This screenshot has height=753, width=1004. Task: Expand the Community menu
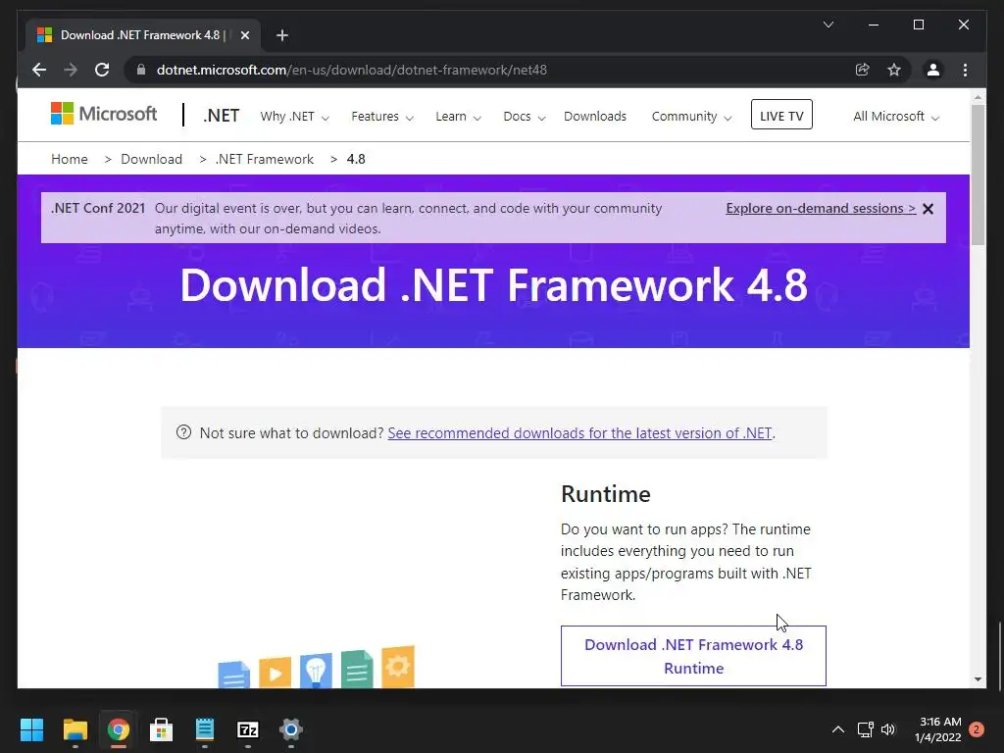point(691,117)
